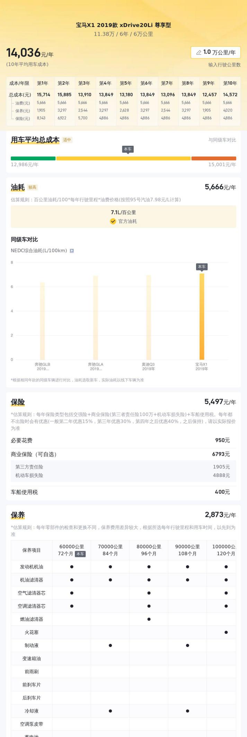Click the 奥迪Q3 bar in the fuel chart
This screenshot has height=737, width=247.
tap(149, 317)
